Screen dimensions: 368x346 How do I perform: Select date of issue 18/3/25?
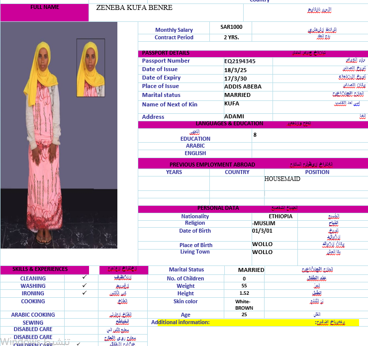click(x=235, y=70)
